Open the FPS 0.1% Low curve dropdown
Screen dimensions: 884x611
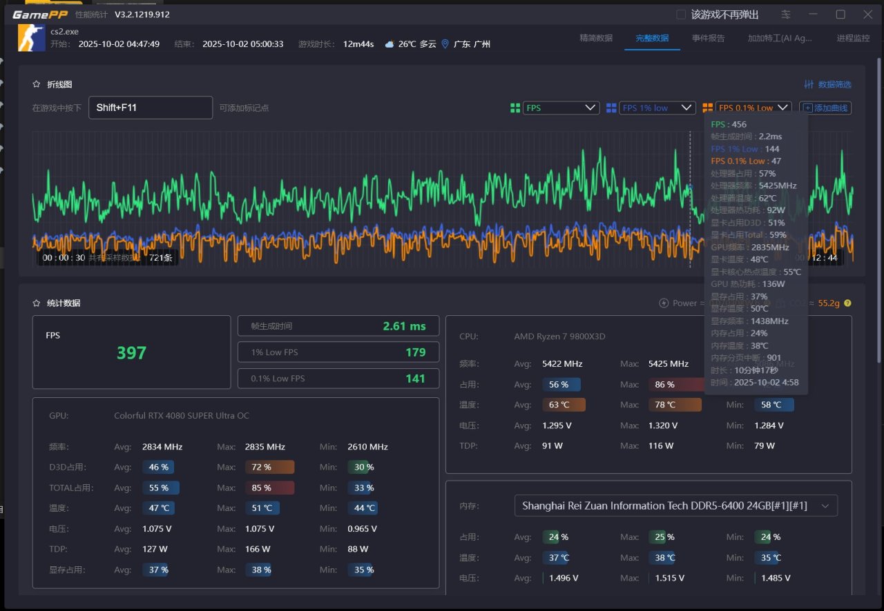tap(753, 108)
